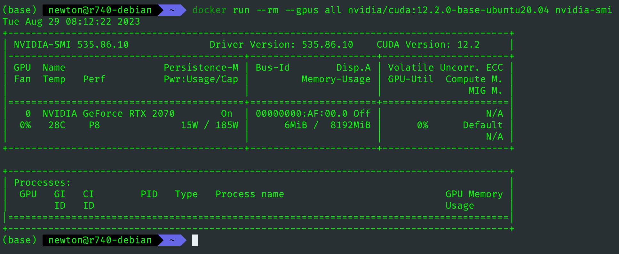This screenshot has height=254, width=619.
Task: Click the table's 'Memory-Usage' column header
Action: click(336, 79)
